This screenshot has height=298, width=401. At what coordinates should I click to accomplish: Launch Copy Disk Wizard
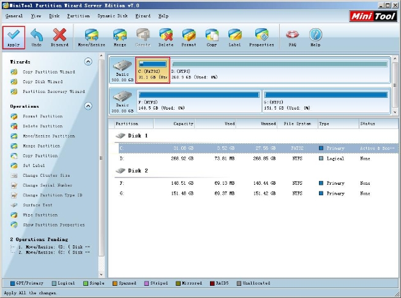(42, 82)
